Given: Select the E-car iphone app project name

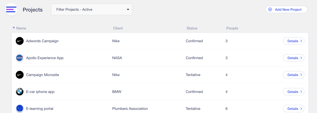Looking at the screenshot, I should click(40, 92).
